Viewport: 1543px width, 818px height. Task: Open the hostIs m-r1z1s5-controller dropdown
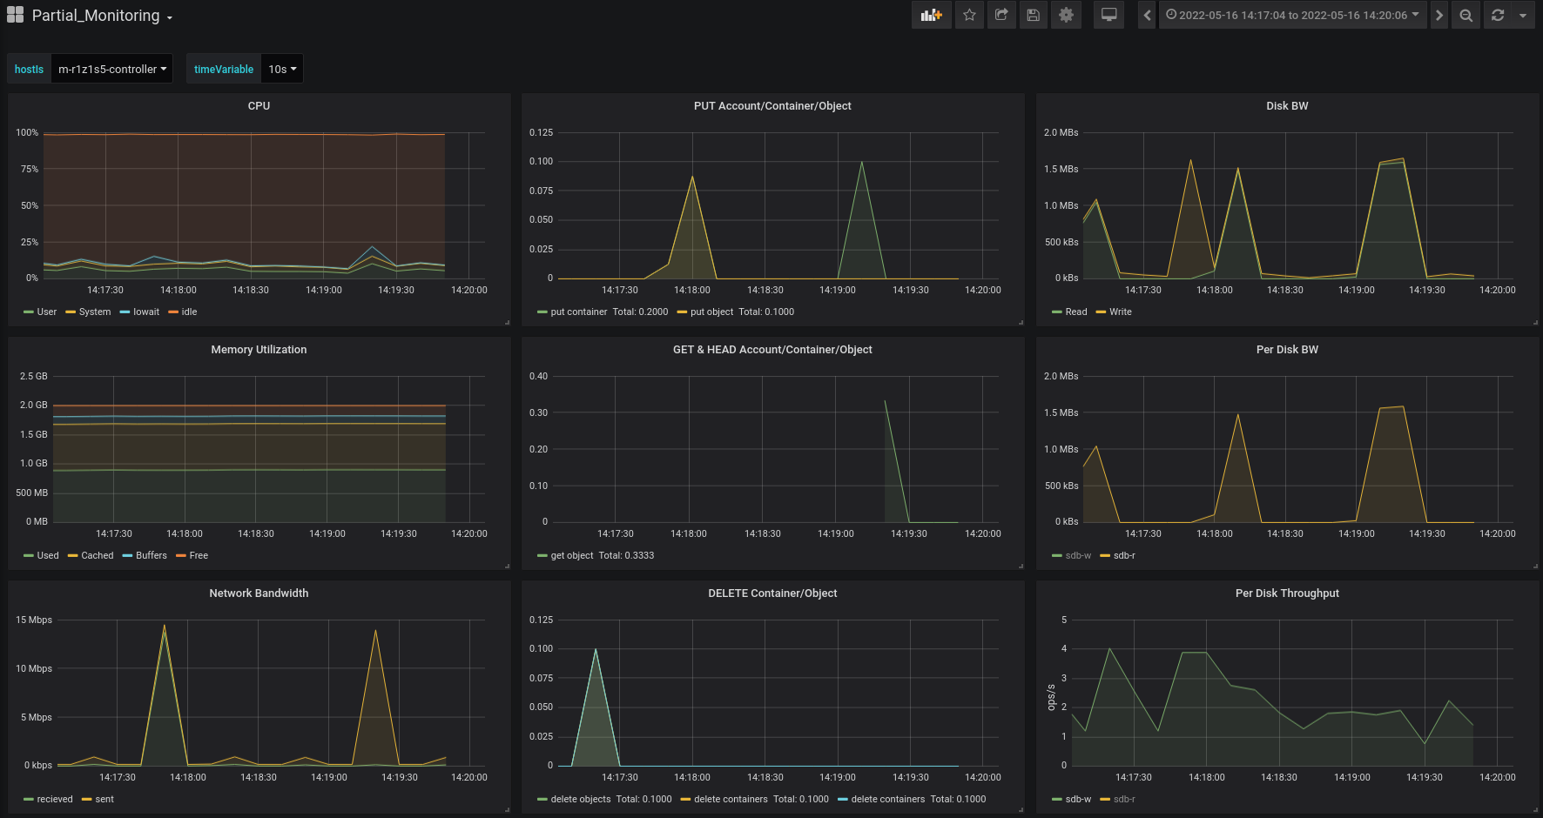pyautogui.click(x=111, y=69)
